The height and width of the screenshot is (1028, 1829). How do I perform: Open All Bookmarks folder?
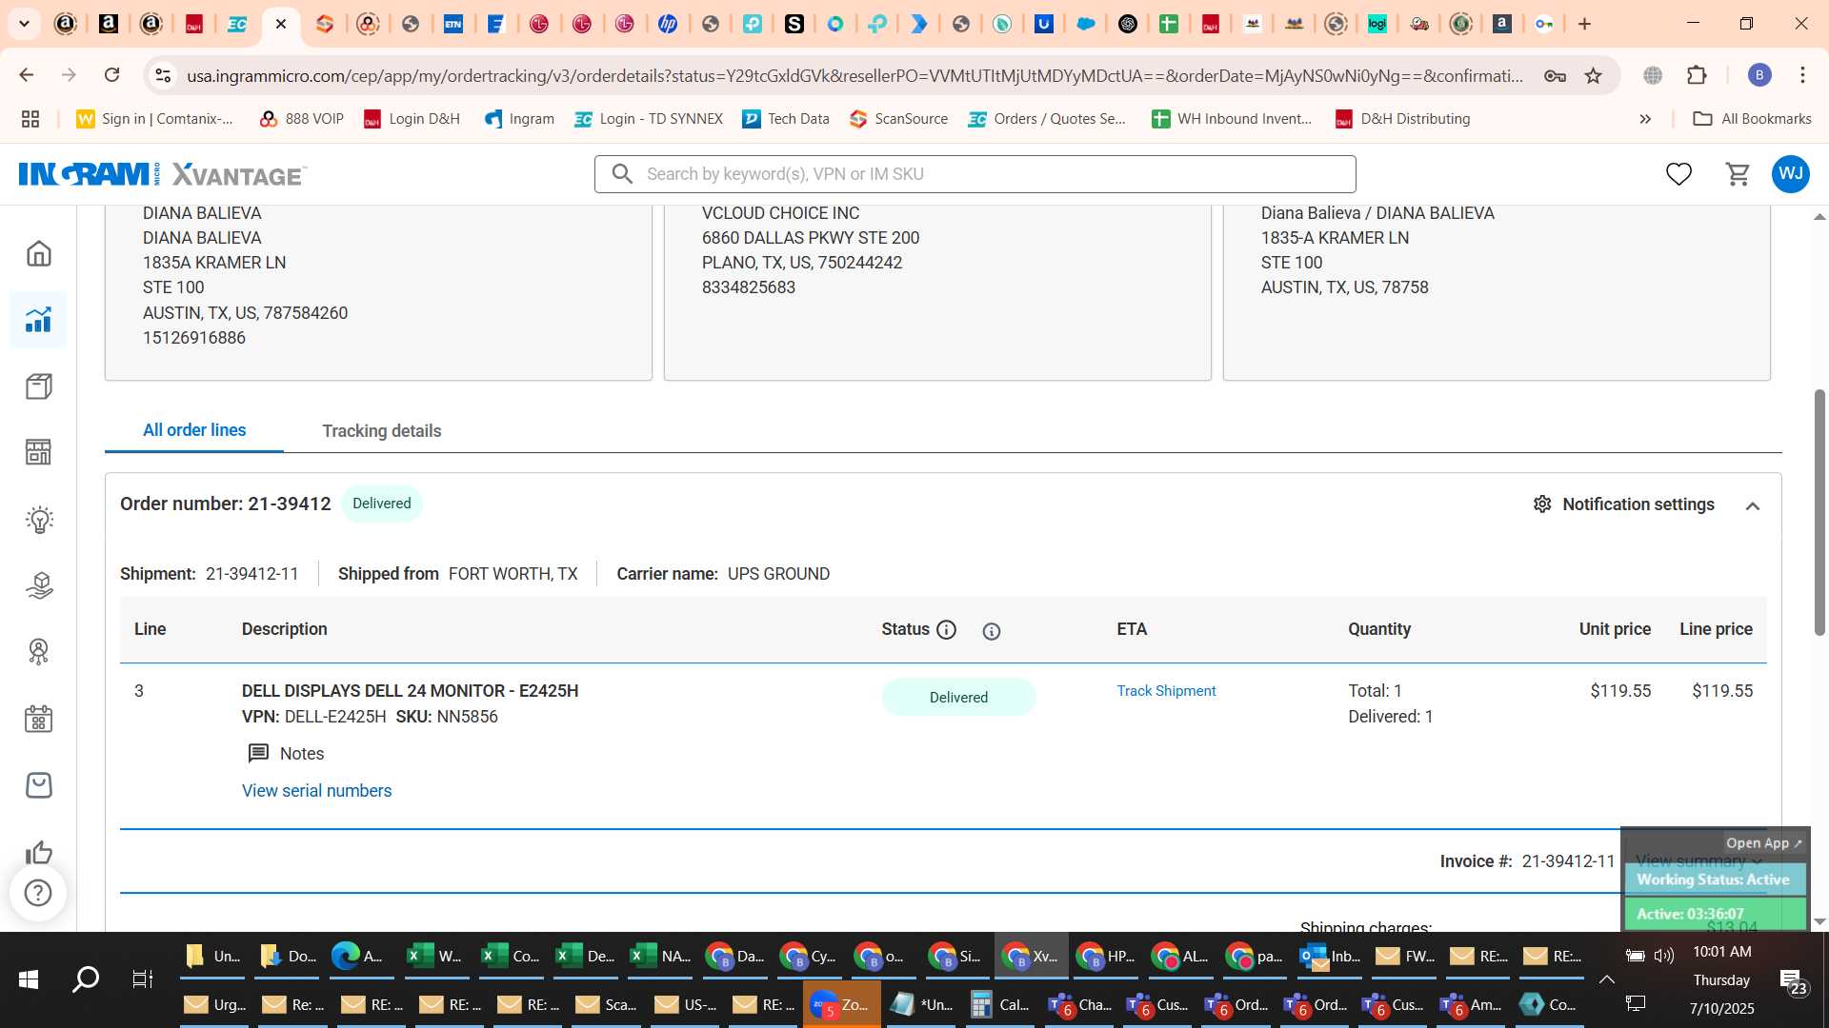[1752, 119]
